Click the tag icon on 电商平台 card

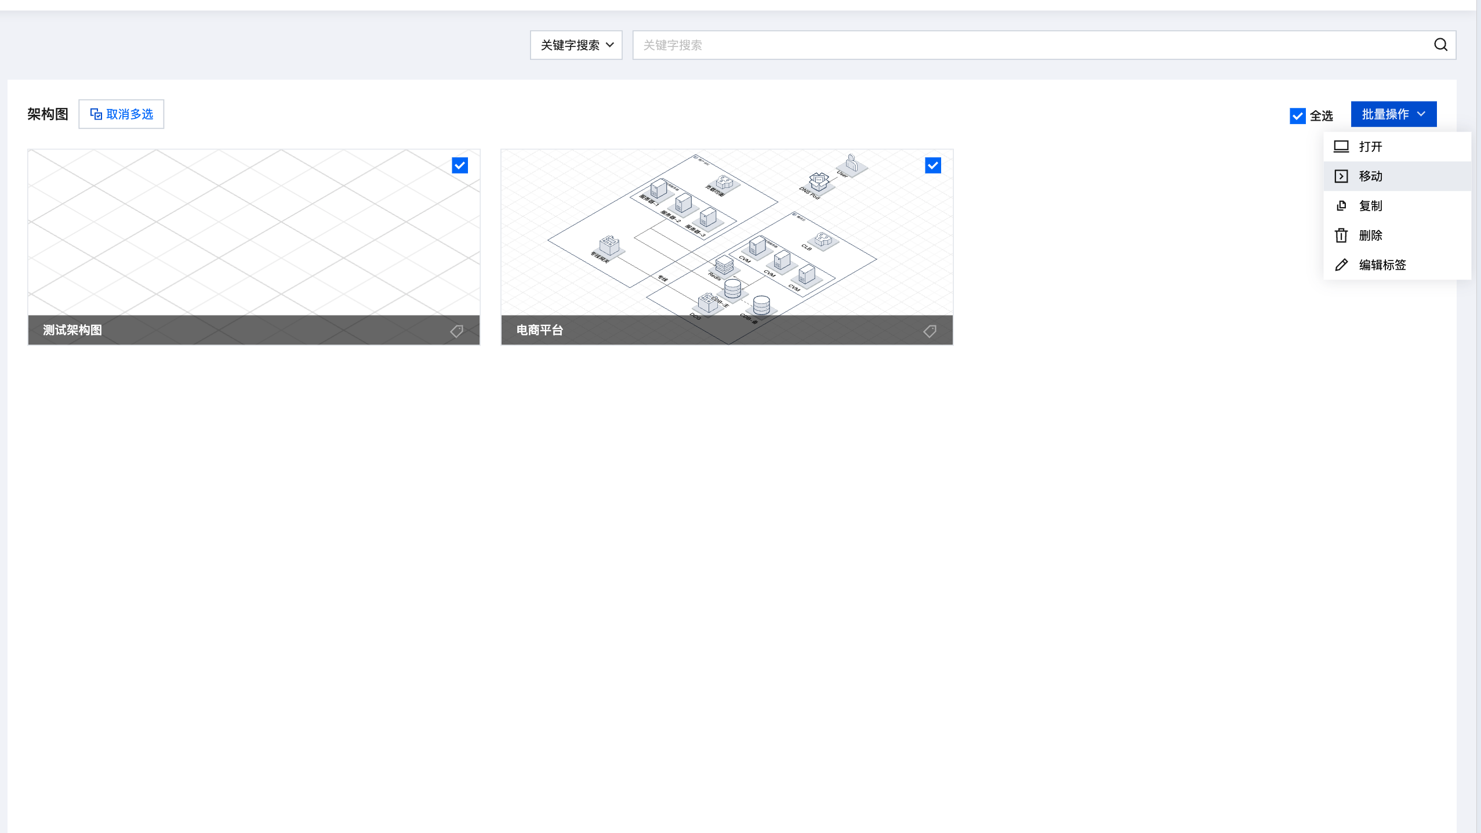[930, 331]
